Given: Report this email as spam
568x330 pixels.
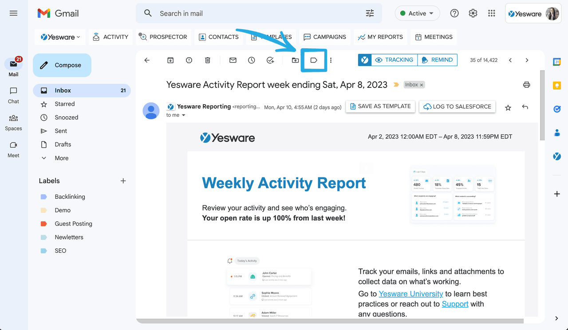Looking at the screenshot, I should 189,60.
